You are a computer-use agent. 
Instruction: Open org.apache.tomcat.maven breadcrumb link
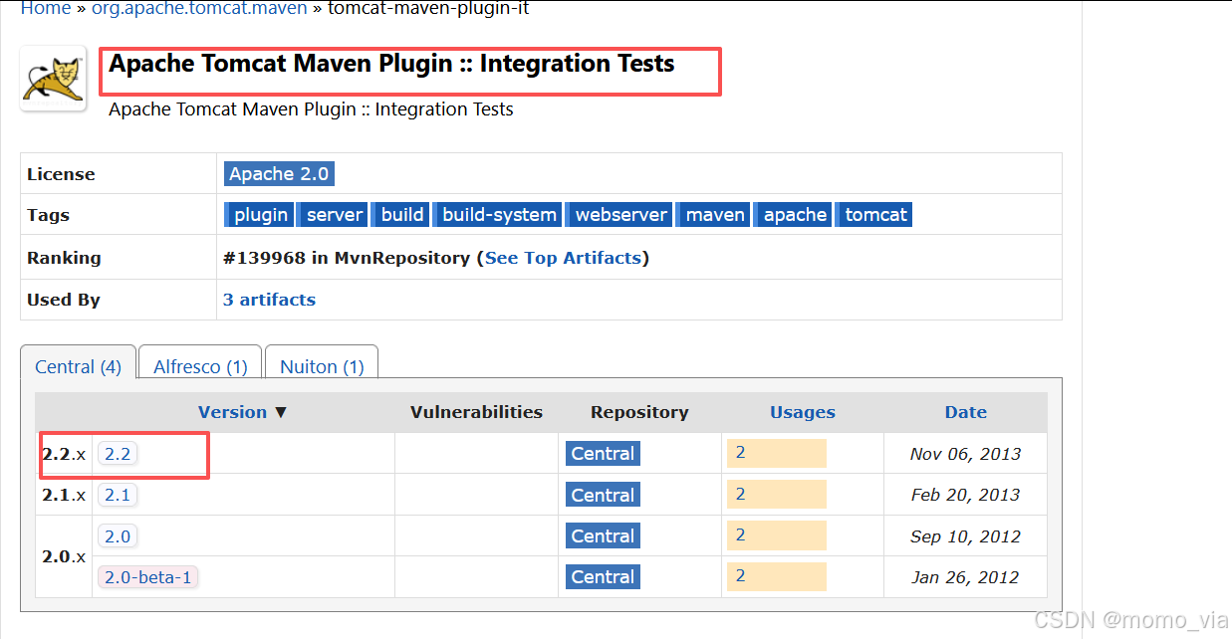click(x=199, y=8)
